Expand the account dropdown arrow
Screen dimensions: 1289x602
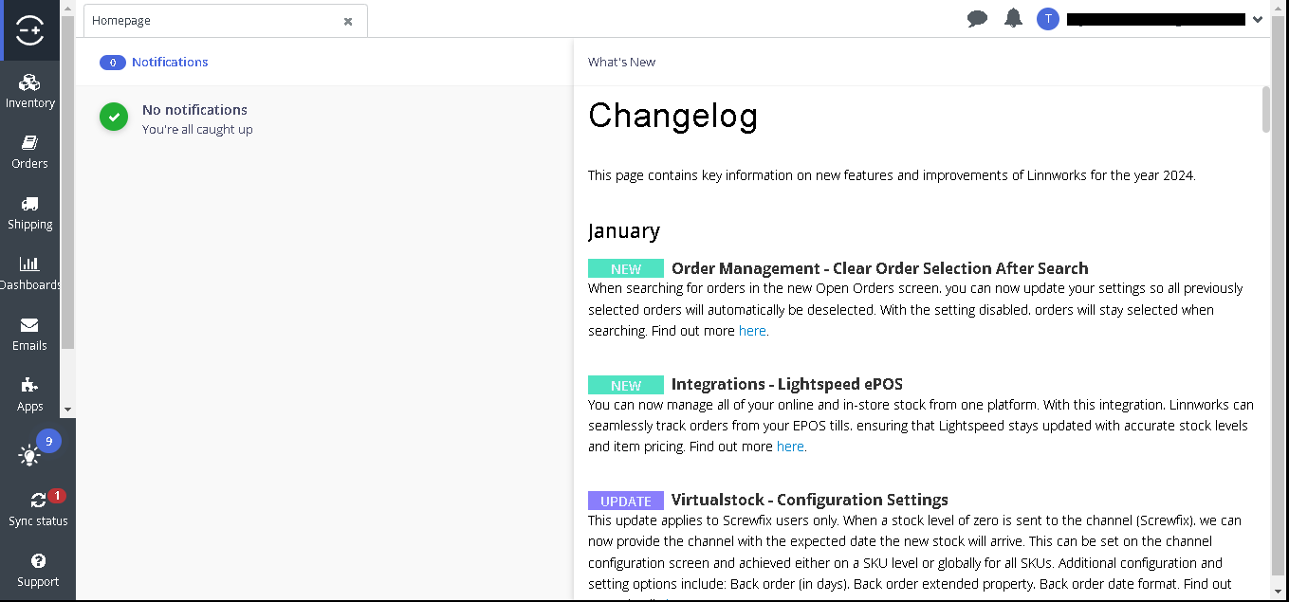(1258, 19)
